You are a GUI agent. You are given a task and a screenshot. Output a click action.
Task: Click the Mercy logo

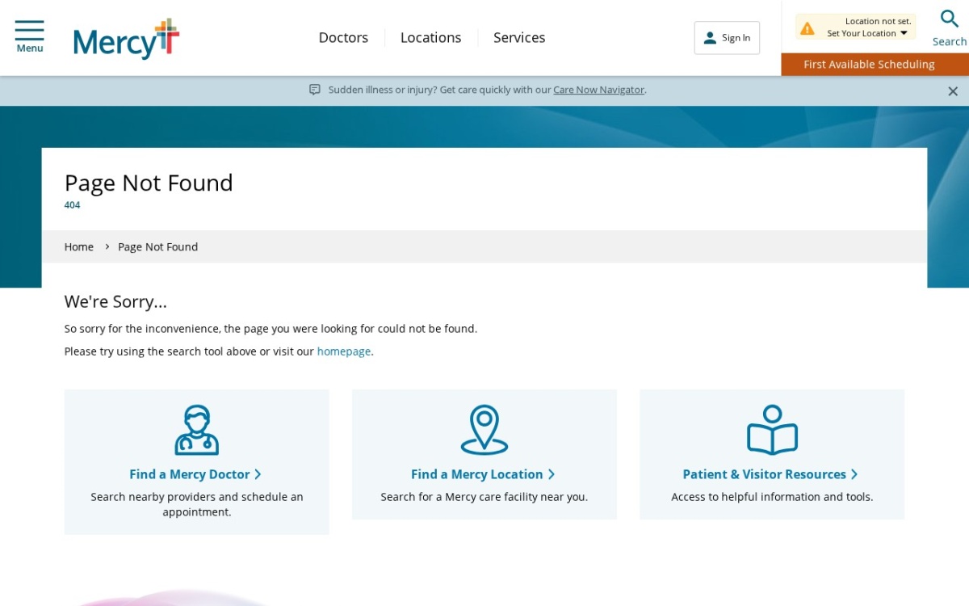coord(126,39)
